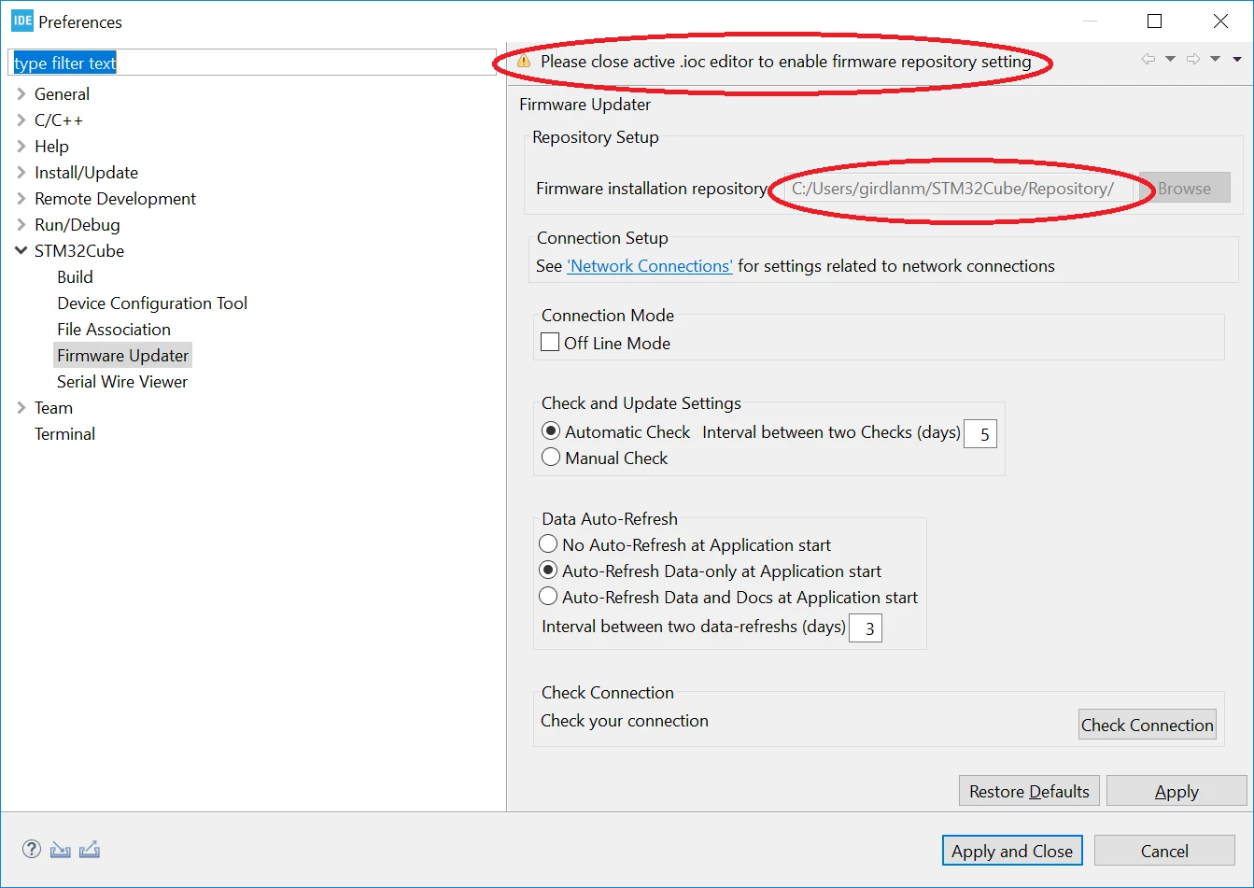Click the import preferences icon
The height and width of the screenshot is (888, 1254).
coord(61,850)
